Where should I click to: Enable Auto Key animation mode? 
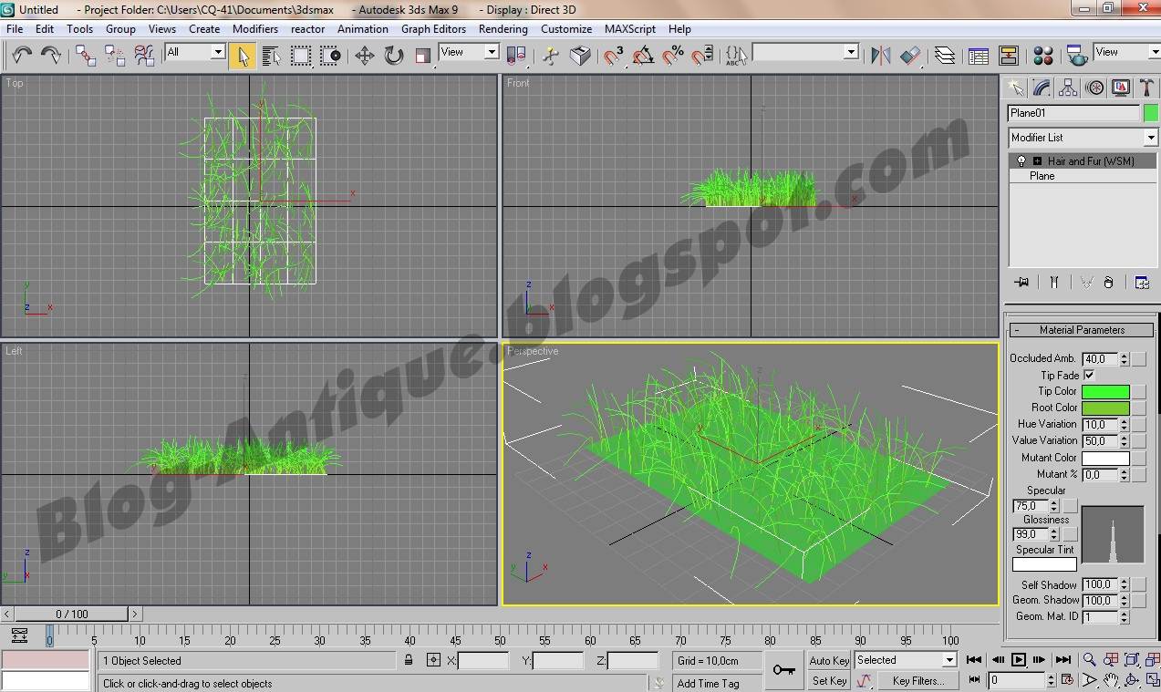click(828, 660)
